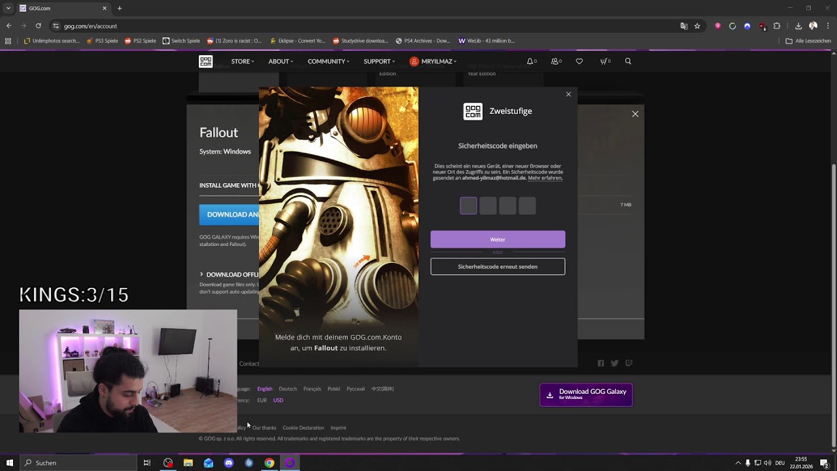Screen dimensions: 837x471
Task: Switch site language to Français
Action: point(312,389)
